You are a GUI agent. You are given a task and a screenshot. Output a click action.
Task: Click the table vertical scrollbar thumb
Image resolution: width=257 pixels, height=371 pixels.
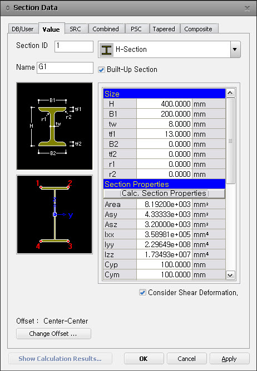[x=230, y=141]
